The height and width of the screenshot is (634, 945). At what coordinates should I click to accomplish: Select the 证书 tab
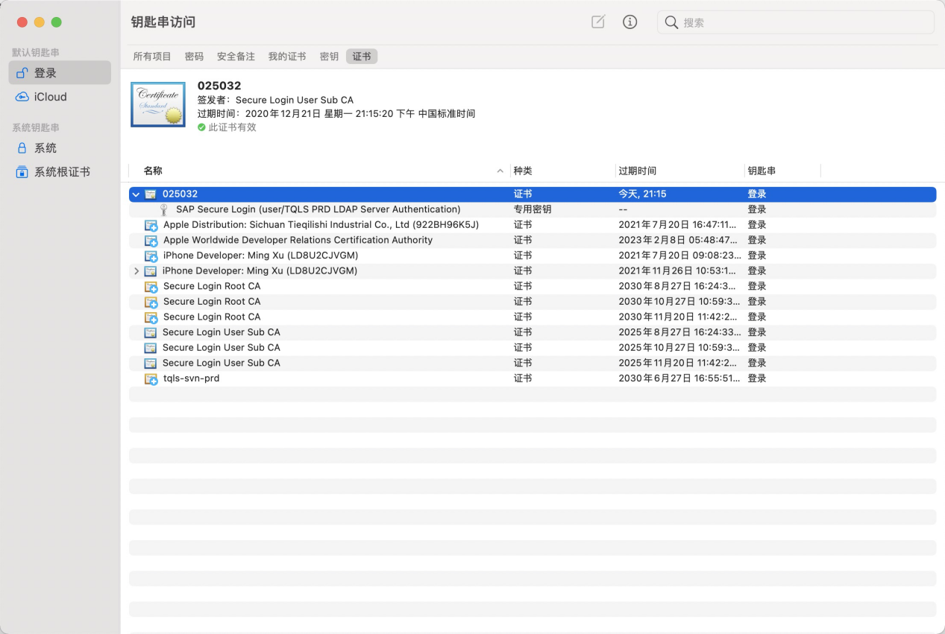pyautogui.click(x=362, y=57)
